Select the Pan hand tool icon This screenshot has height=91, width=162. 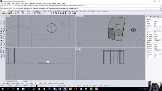(23, 13)
